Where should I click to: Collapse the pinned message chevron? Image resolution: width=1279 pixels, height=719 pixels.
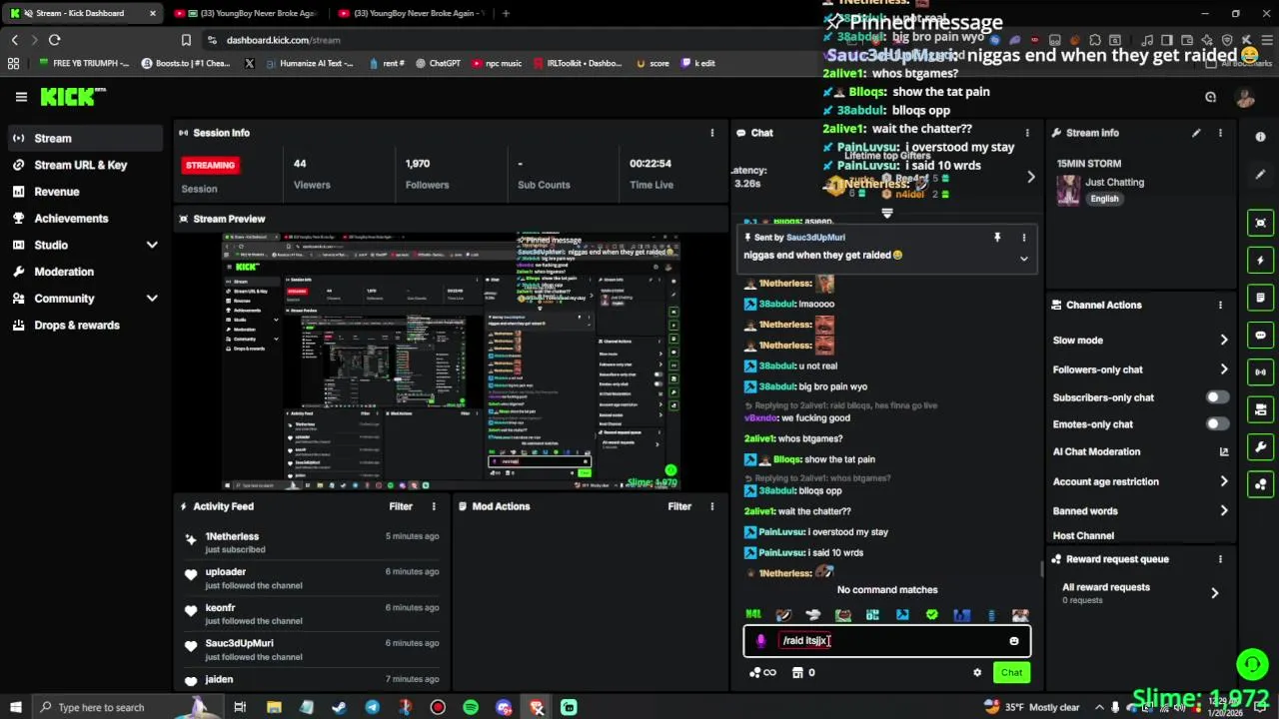[1023, 259]
